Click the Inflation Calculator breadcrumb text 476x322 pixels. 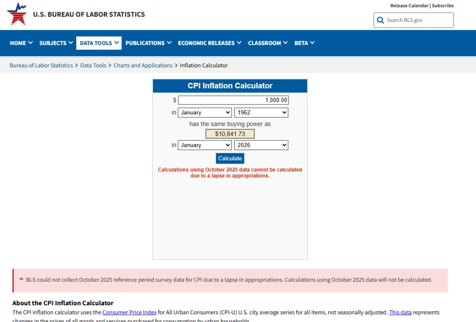204,65
